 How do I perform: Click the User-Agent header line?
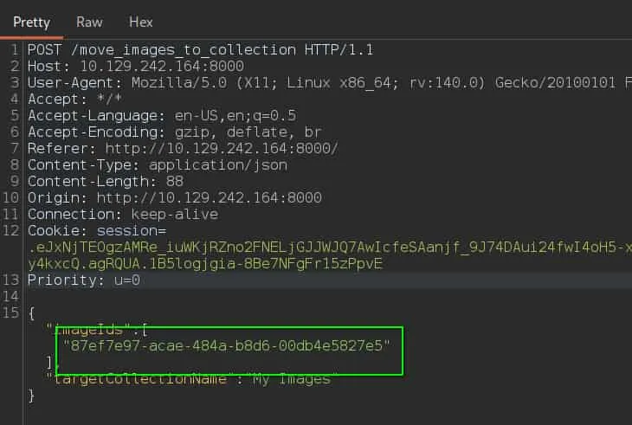(329, 82)
